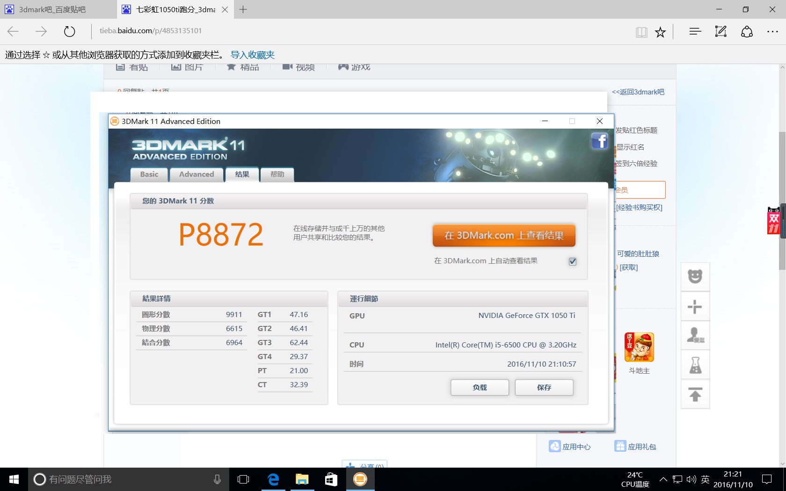
Task: Click the 可爱的肚肚狼 link
Action: pos(638,254)
